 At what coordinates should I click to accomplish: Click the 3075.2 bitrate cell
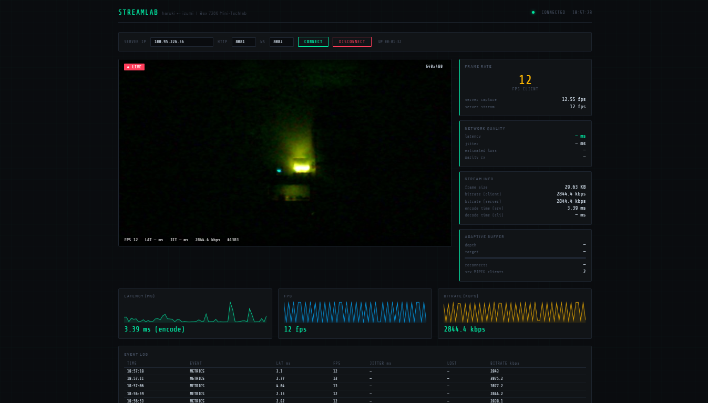pos(497,378)
